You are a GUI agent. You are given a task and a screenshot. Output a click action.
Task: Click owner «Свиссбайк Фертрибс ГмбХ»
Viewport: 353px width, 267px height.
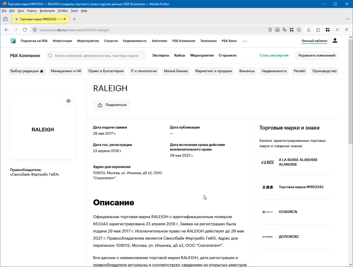pyautogui.click(x=35, y=175)
